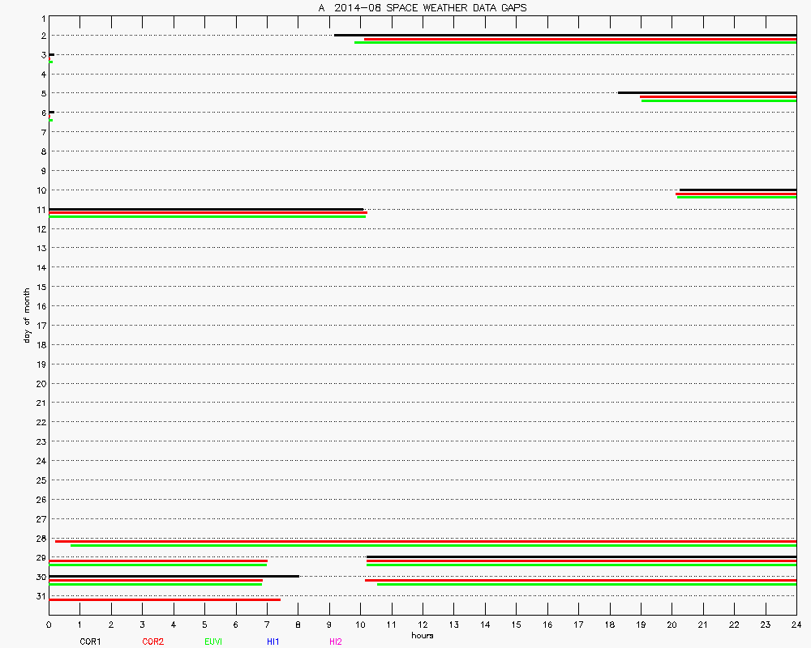The width and height of the screenshot is (811, 648).
Task: Click the black gap bar on day 10
Action: [x=737, y=190]
